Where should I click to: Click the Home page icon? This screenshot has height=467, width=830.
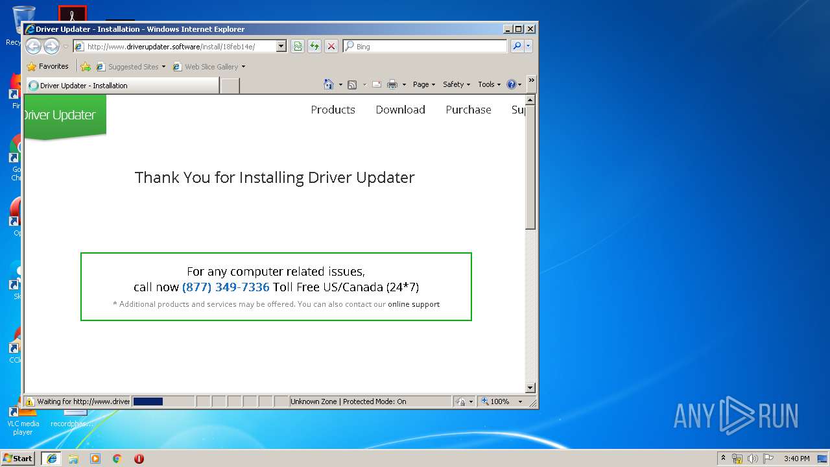click(x=329, y=84)
